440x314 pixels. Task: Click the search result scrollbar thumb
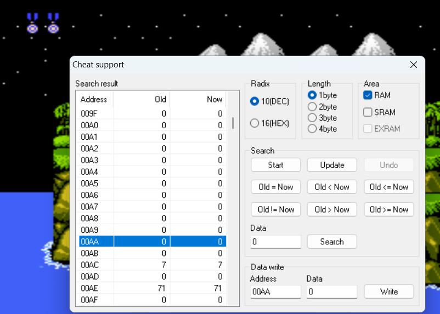(233, 123)
